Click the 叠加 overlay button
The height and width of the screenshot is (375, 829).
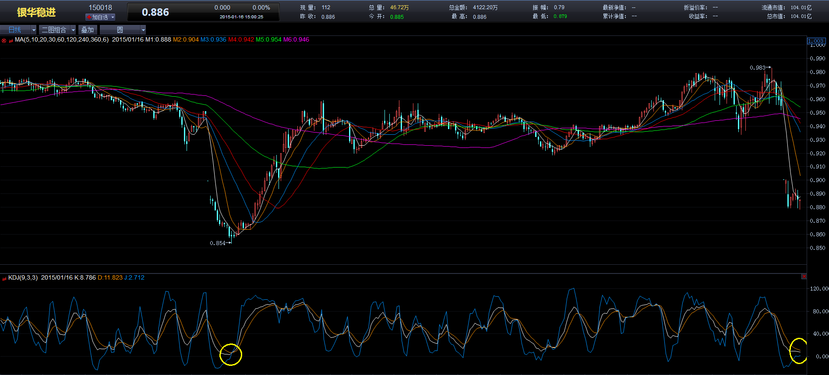[88, 30]
